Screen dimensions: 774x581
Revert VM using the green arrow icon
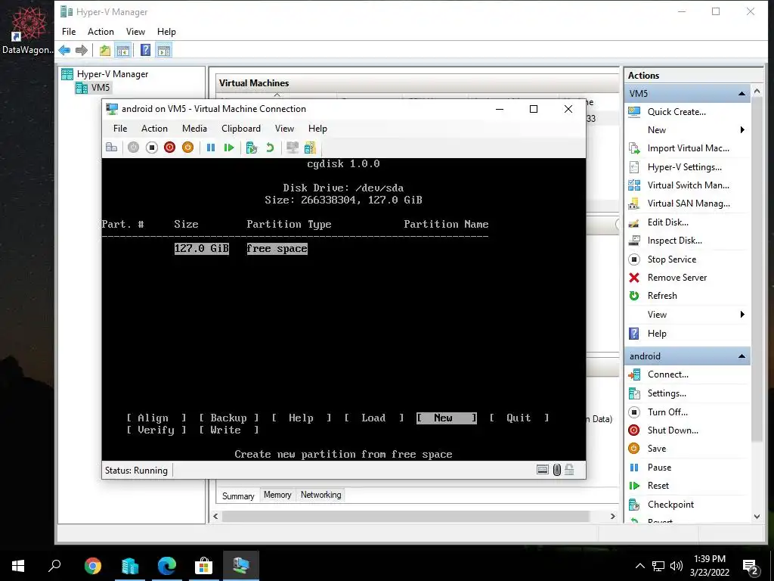coord(270,148)
